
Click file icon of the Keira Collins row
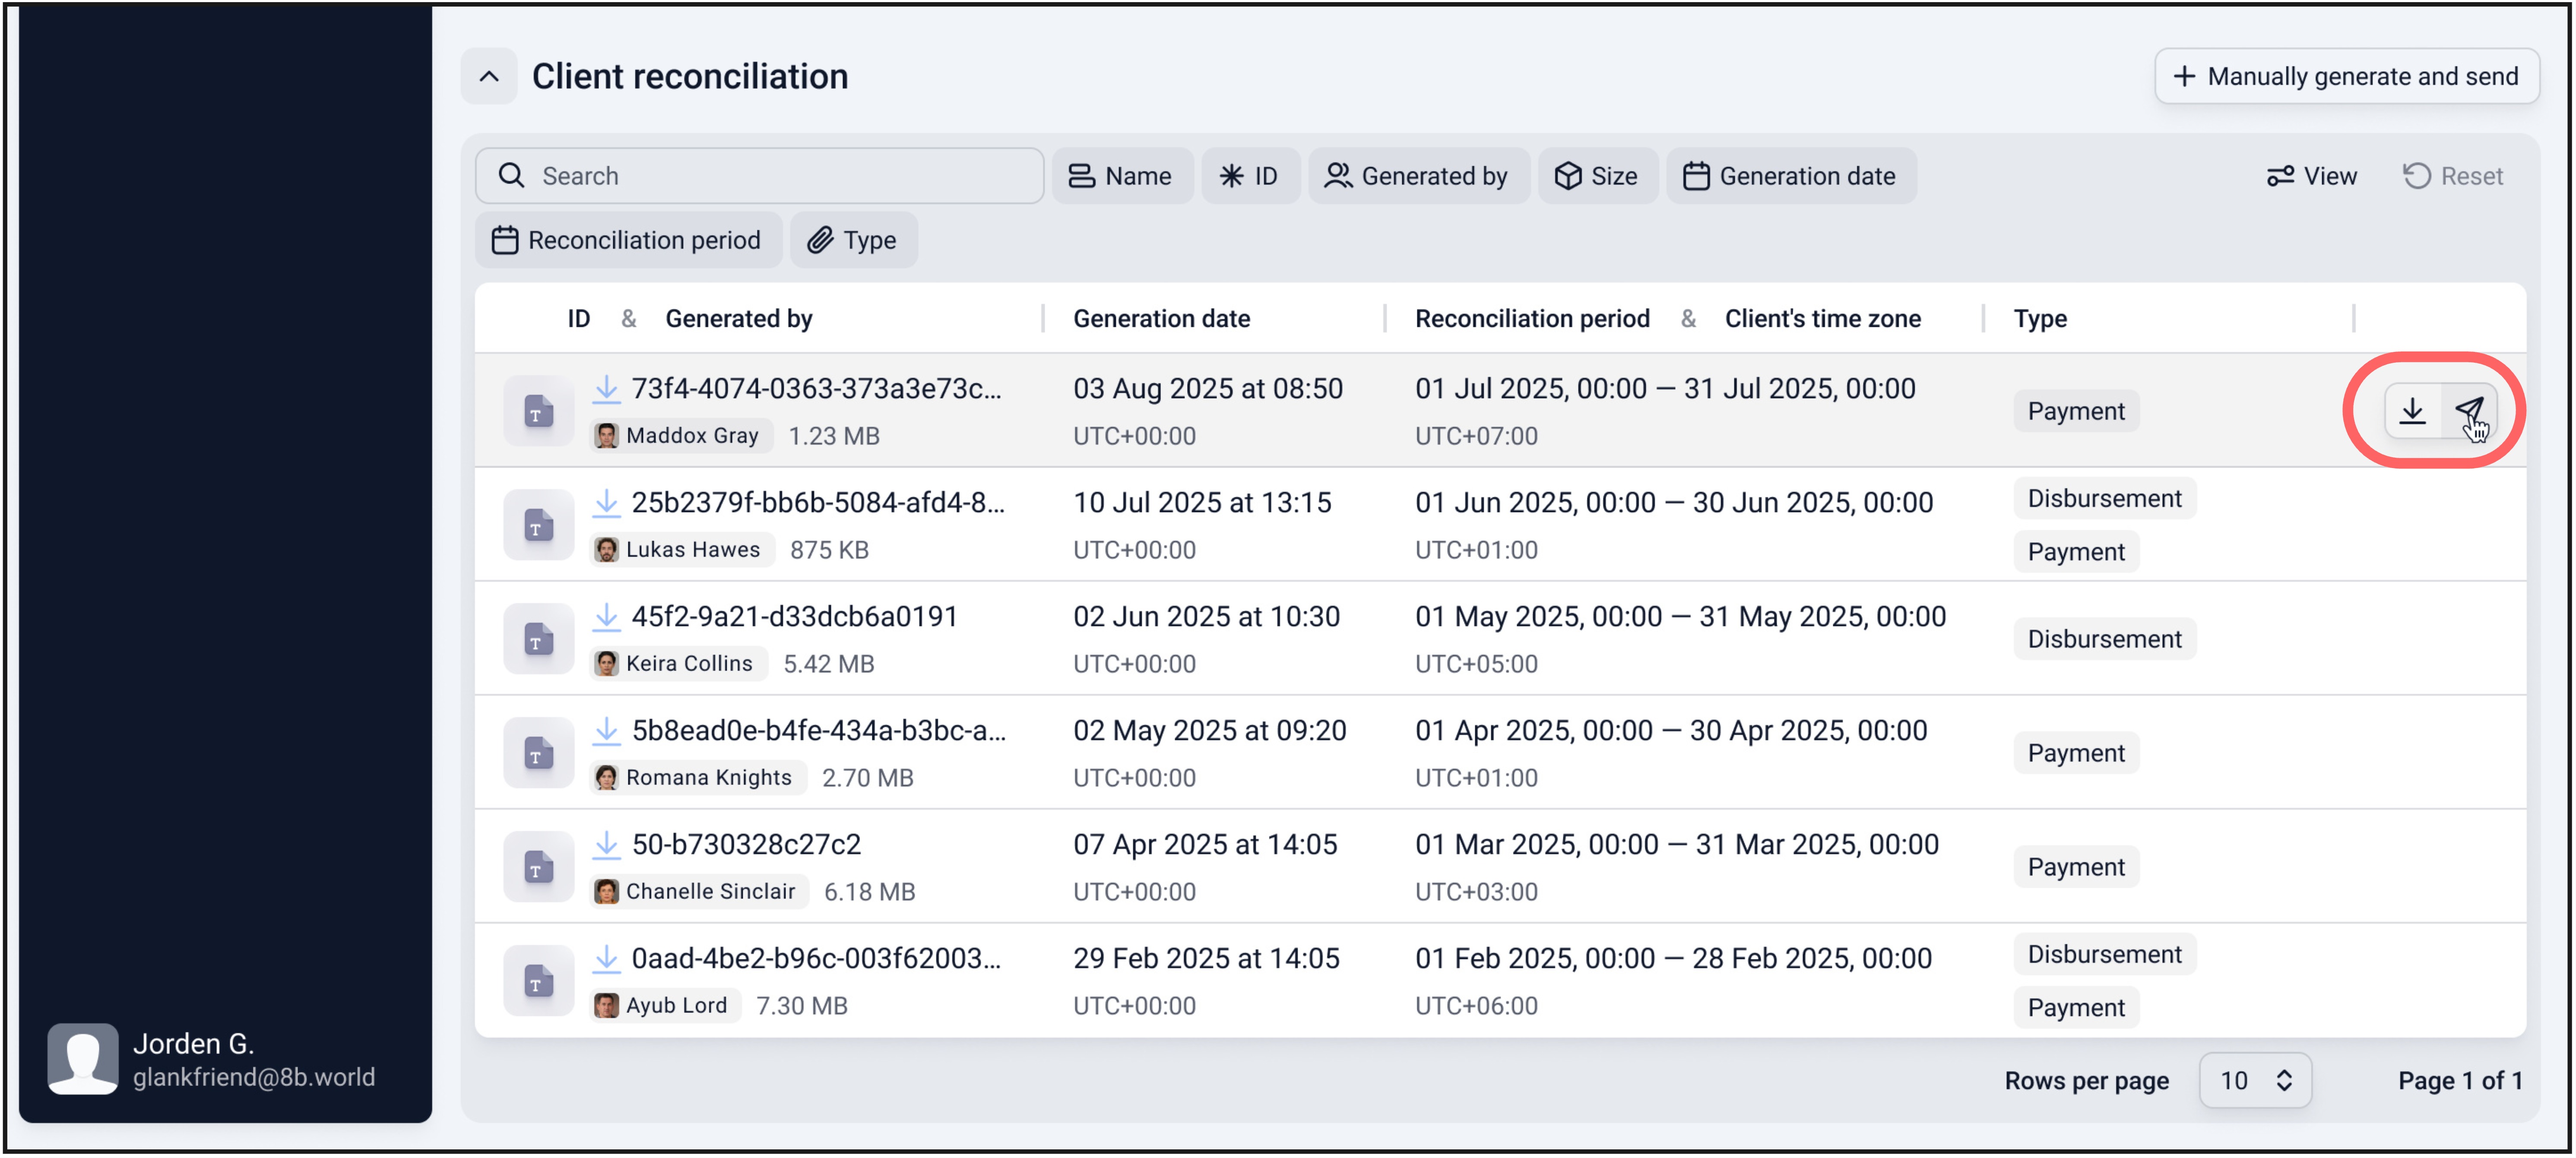[x=538, y=639]
